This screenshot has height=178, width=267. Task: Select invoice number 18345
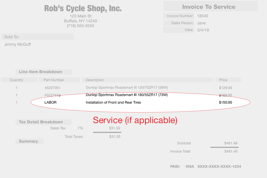[202, 16]
